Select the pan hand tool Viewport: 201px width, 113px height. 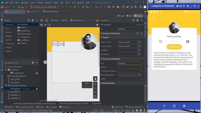tap(95, 79)
